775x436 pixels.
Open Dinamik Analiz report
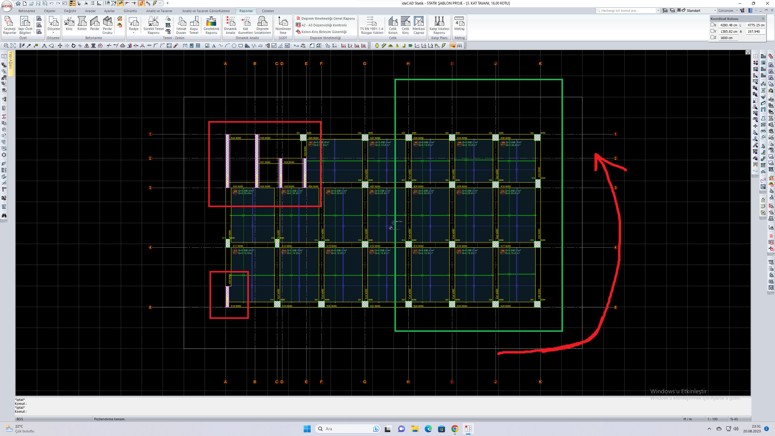(x=230, y=25)
